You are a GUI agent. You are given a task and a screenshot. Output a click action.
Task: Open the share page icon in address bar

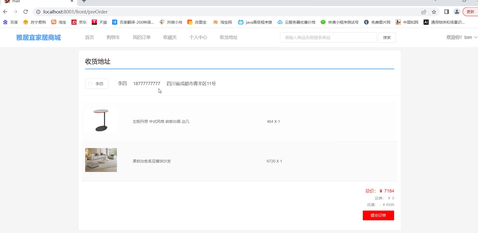click(x=424, y=12)
